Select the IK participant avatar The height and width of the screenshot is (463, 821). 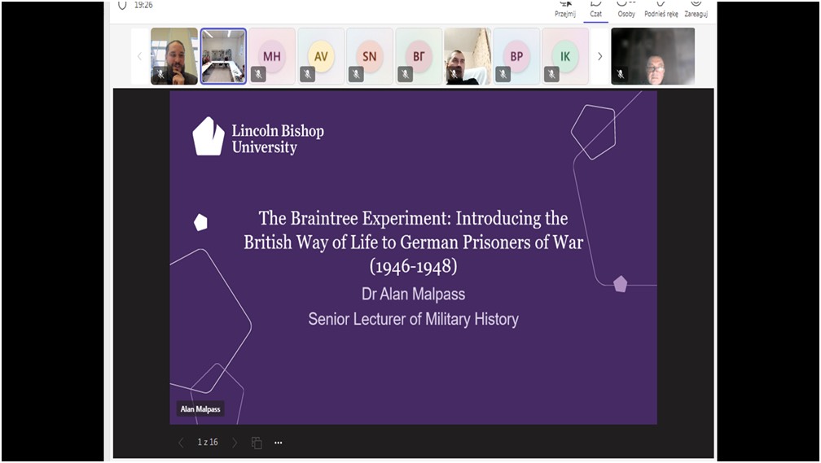point(565,56)
